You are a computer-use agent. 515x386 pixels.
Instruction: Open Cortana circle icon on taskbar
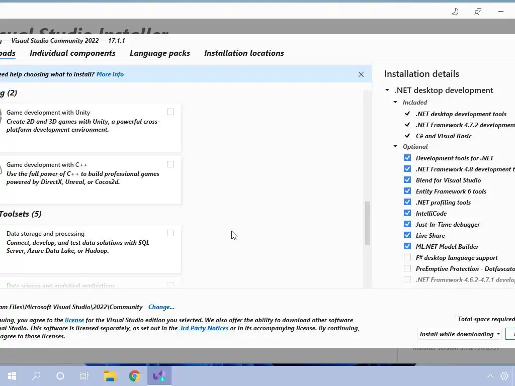point(60,376)
